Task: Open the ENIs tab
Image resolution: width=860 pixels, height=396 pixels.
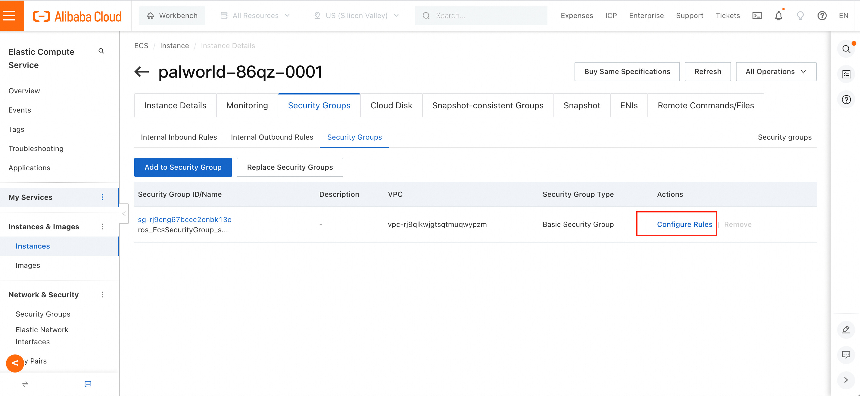Action: [629, 105]
